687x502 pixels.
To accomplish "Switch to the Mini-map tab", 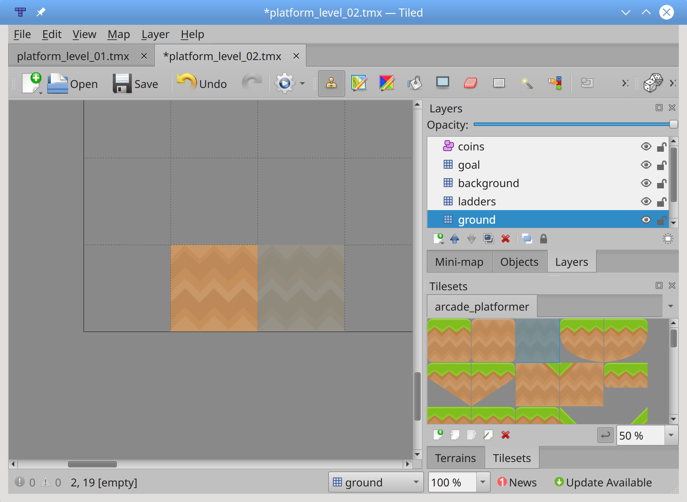I will [x=458, y=262].
